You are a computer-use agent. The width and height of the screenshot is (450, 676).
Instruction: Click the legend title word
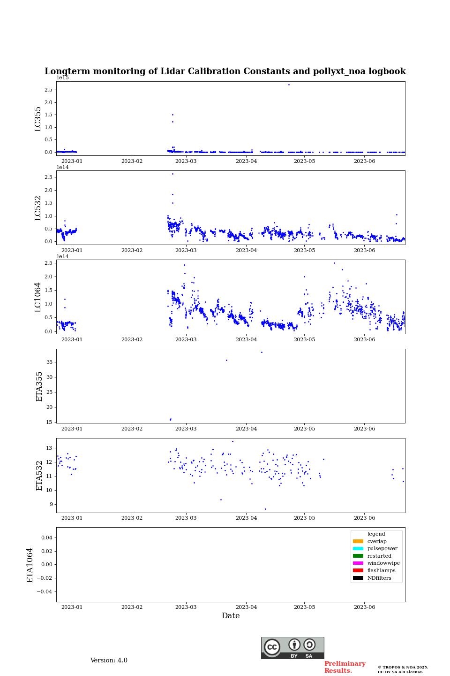tap(376, 534)
